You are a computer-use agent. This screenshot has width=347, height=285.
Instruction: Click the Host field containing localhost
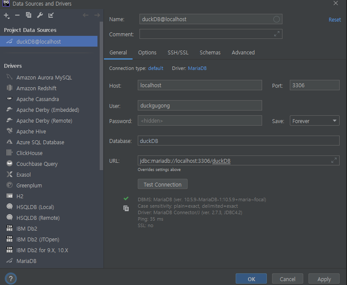click(x=200, y=85)
